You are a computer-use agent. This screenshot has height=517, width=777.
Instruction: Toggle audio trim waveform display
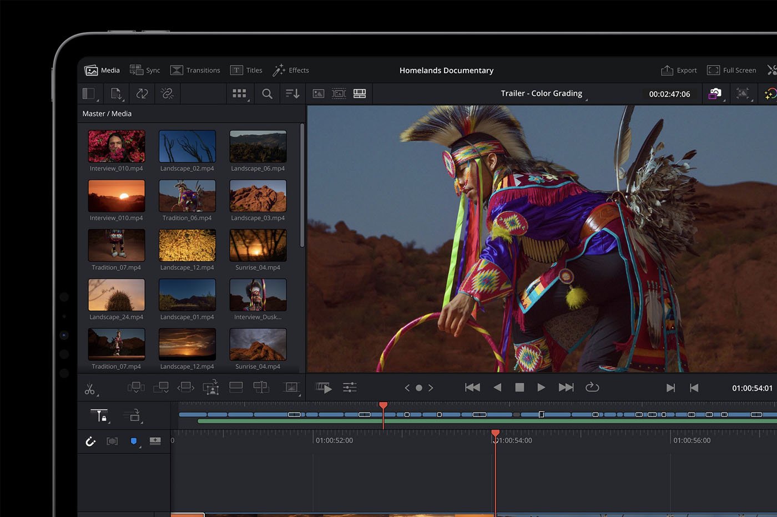pos(112,442)
